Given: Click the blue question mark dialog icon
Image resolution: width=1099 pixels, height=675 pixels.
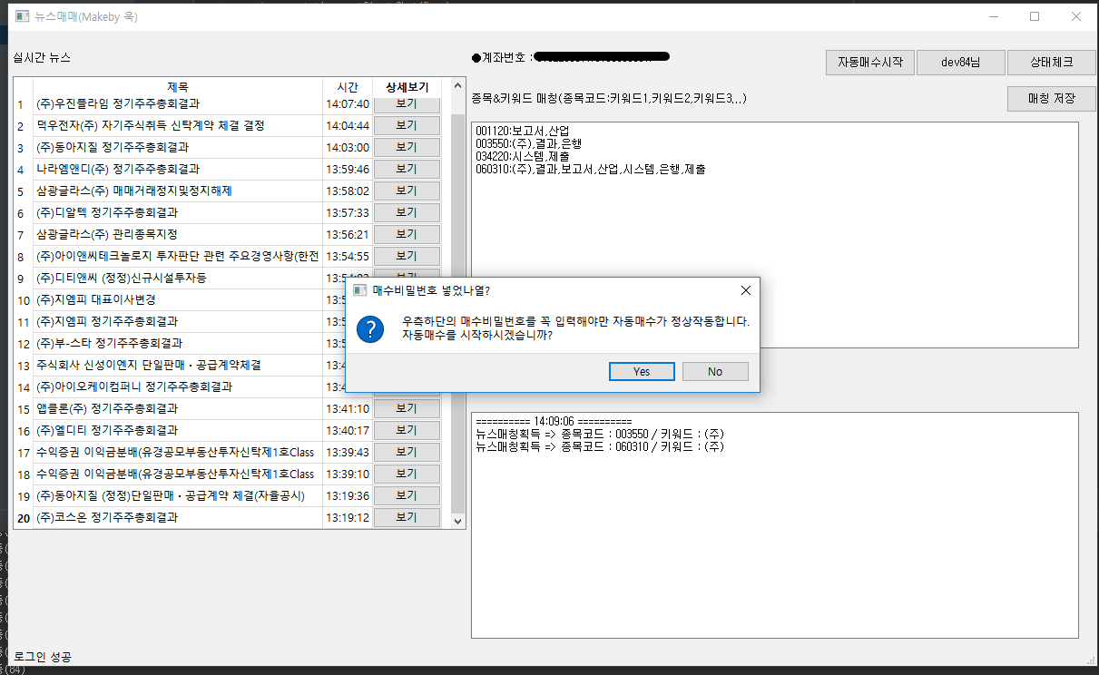Looking at the screenshot, I should click(370, 328).
